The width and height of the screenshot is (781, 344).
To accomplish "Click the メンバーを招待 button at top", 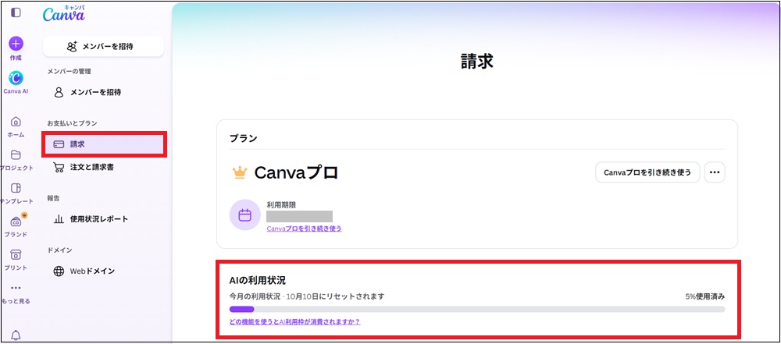I will [x=103, y=46].
